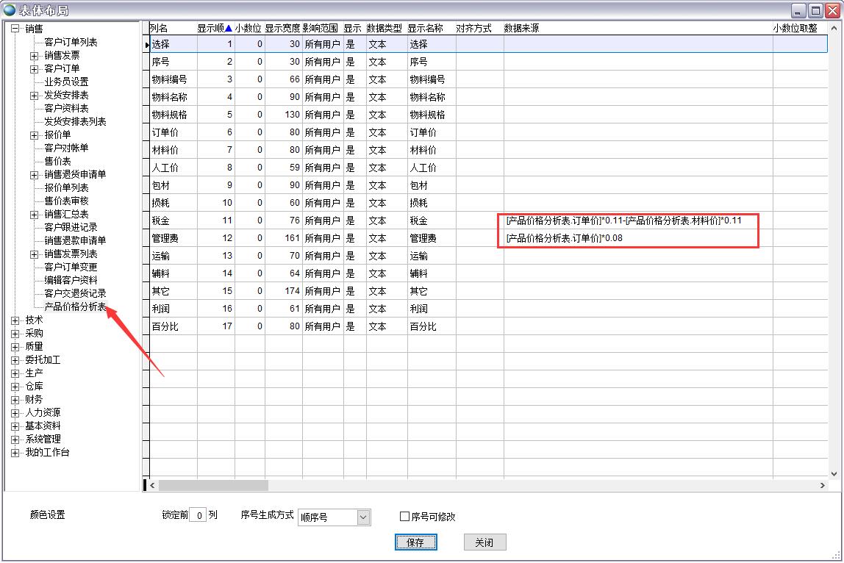Image resolution: width=844 pixels, height=563 pixels.
Task: Open the 序号生成方式 dropdown
Action: tap(362, 517)
